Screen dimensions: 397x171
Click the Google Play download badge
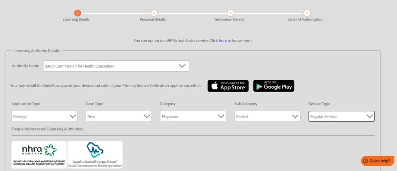pos(274,86)
